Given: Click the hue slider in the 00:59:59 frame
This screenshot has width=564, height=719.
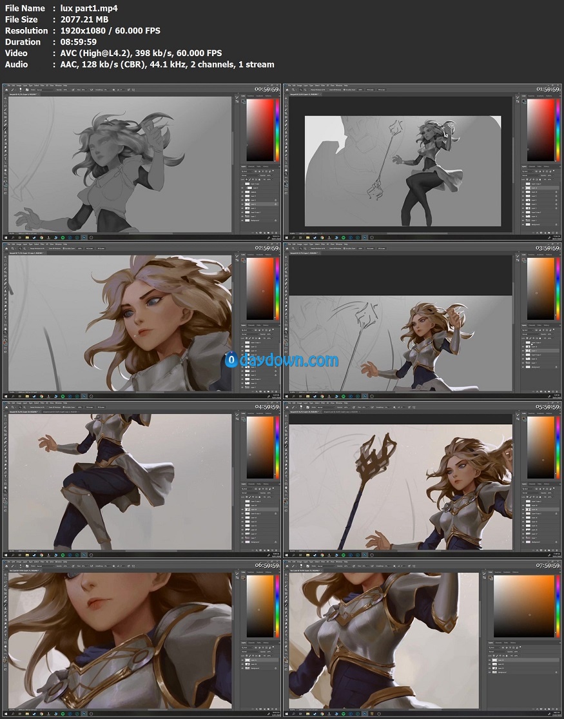Looking at the screenshot, I should click(277, 130).
